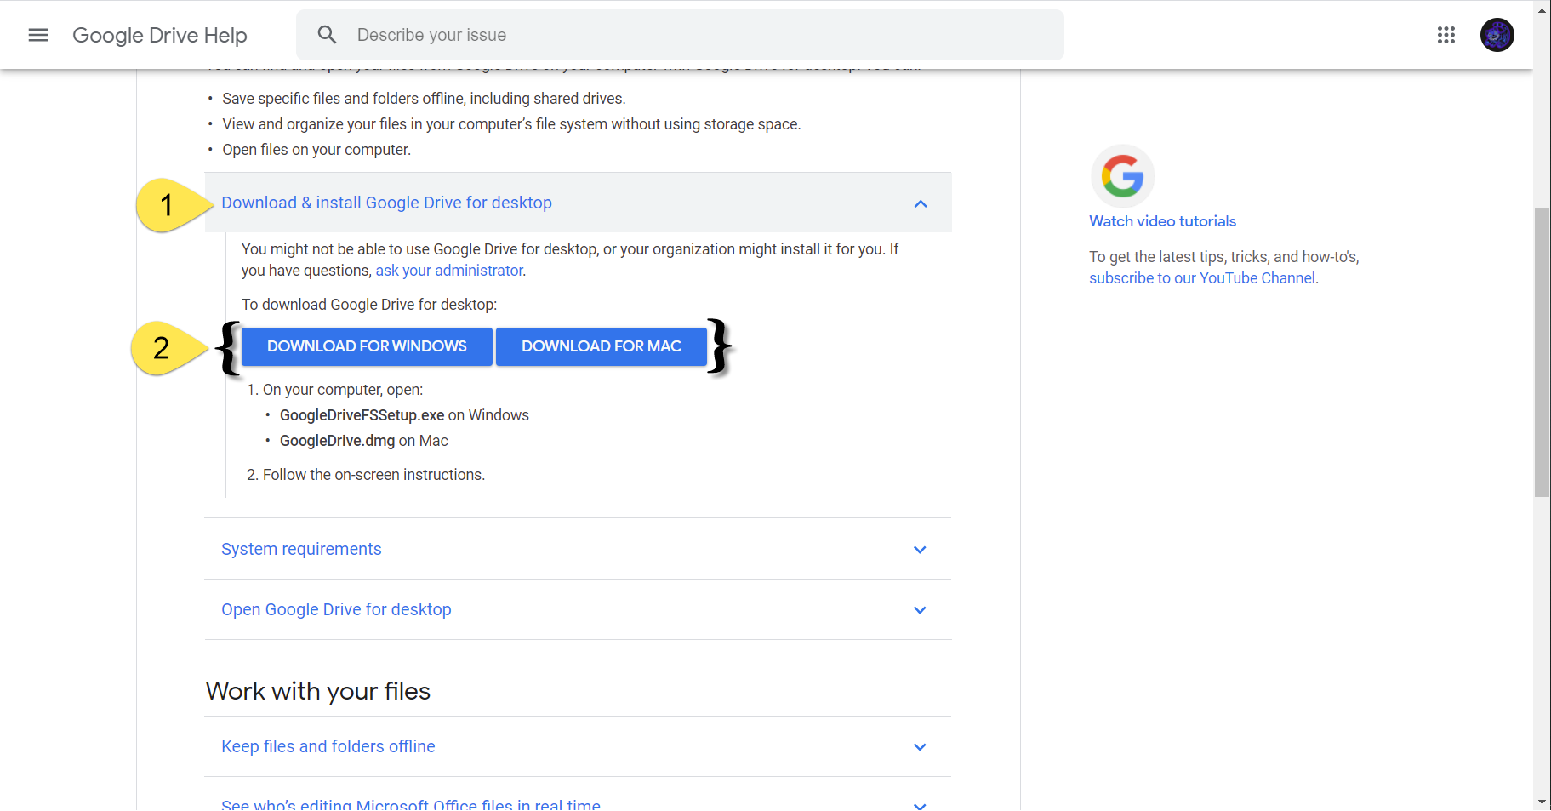Open Download & install Google Drive for desktop heading
The width and height of the screenshot is (1551, 811).
[386, 203]
